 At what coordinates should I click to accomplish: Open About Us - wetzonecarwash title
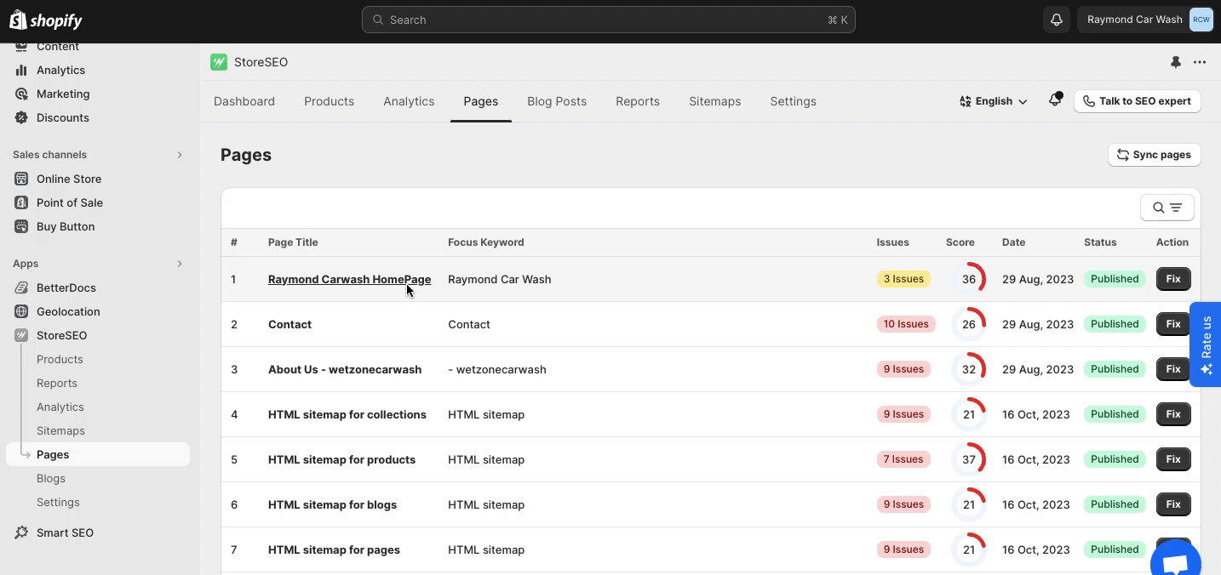tap(345, 369)
